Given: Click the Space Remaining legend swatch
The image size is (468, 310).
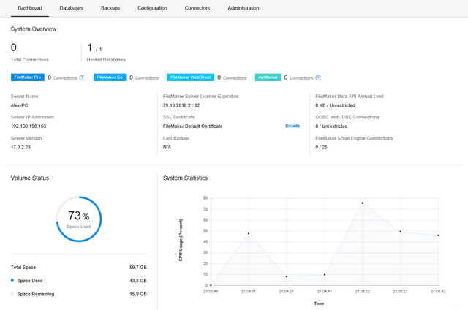Looking at the screenshot, I should click(x=12, y=294).
